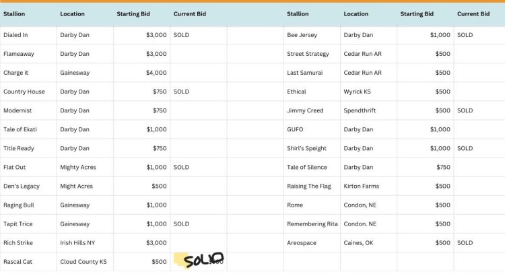This screenshot has width=505, height=274.
Task: Select the Irish Hills NY location cell
Action: tap(79, 242)
